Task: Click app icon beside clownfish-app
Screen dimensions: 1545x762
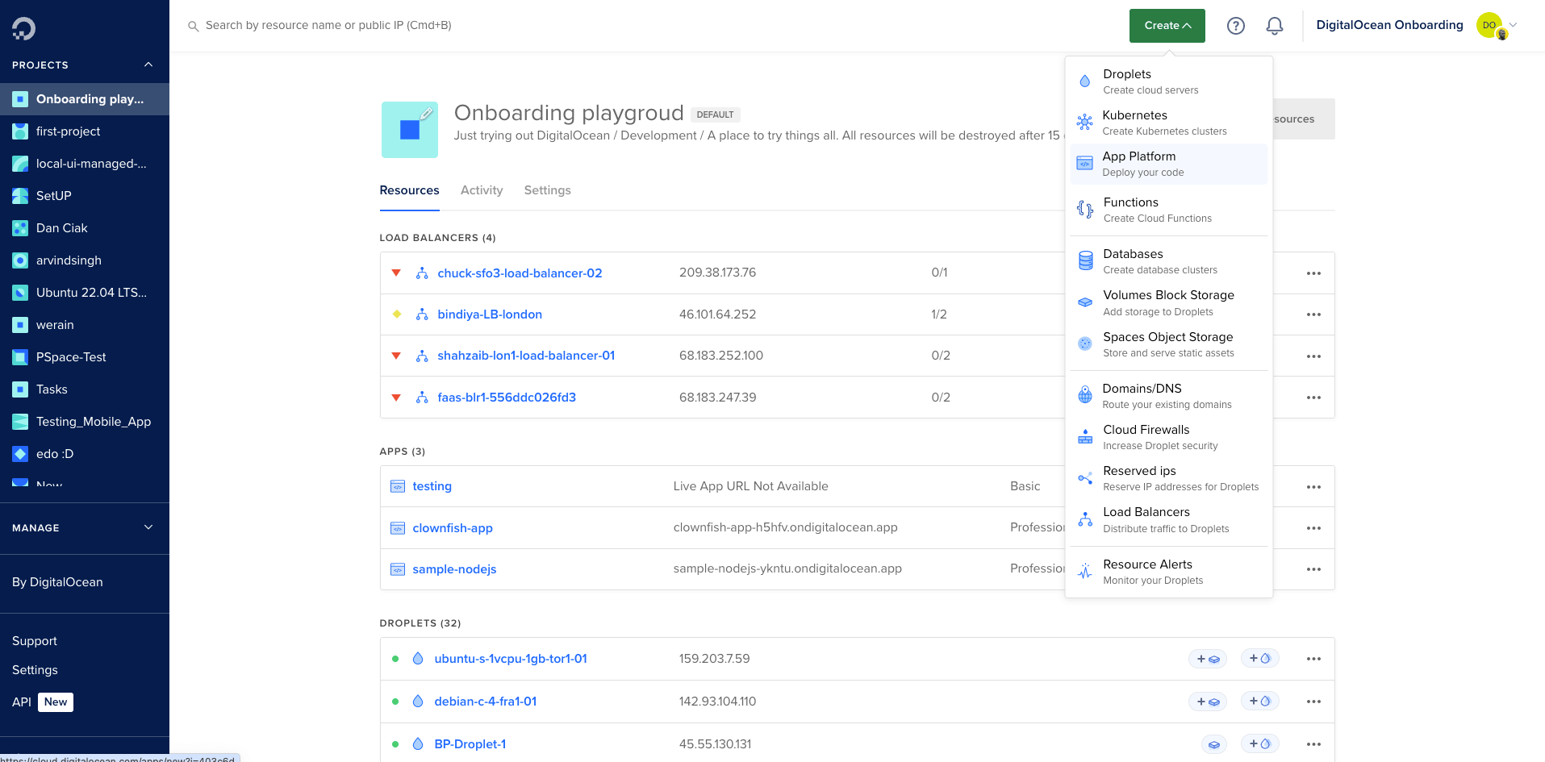Action: 398,528
